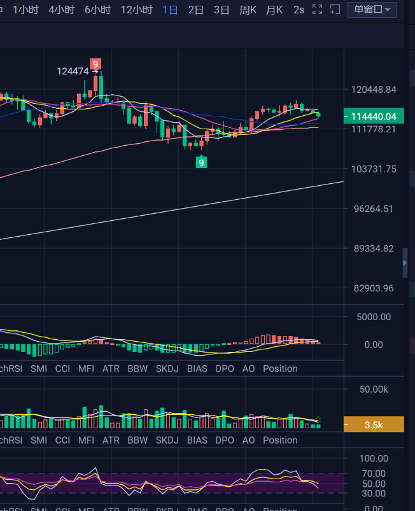Click current price tag 114440.04
The height and width of the screenshot is (511, 415).
coord(374,116)
